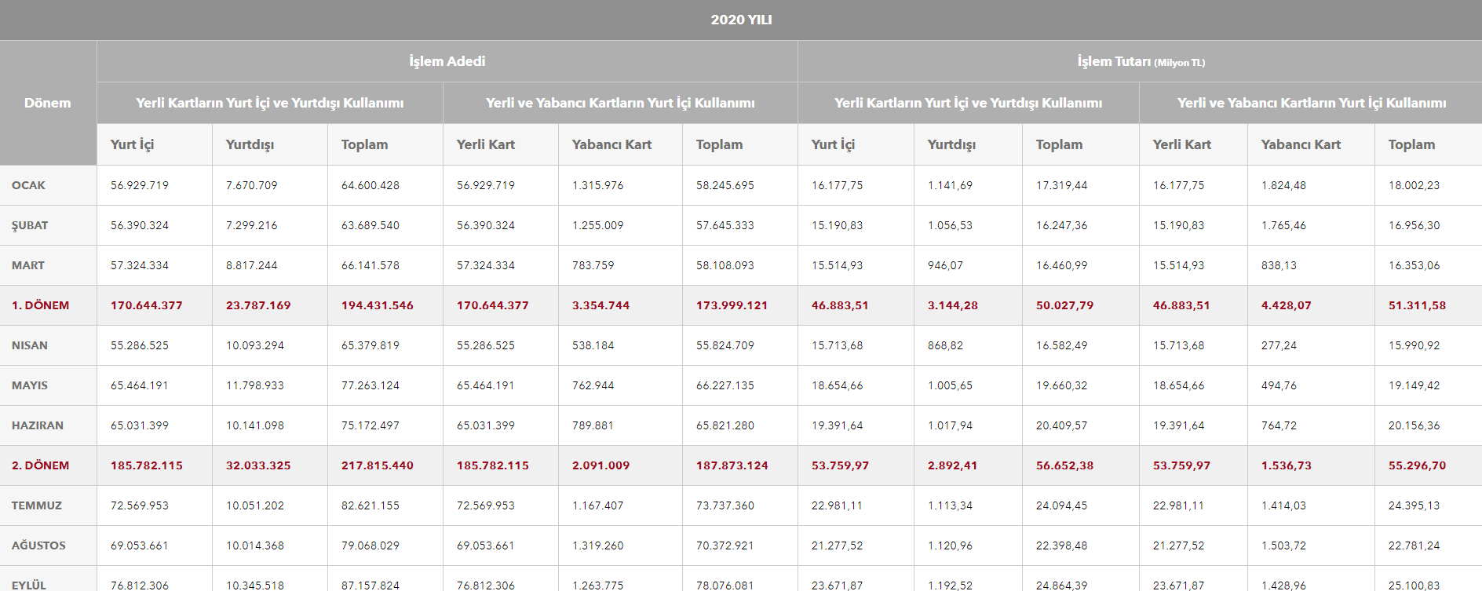The width and height of the screenshot is (1482, 591).
Task: Click value 63.689.540 in ŞUBAT row
Action: click(370, 225)
